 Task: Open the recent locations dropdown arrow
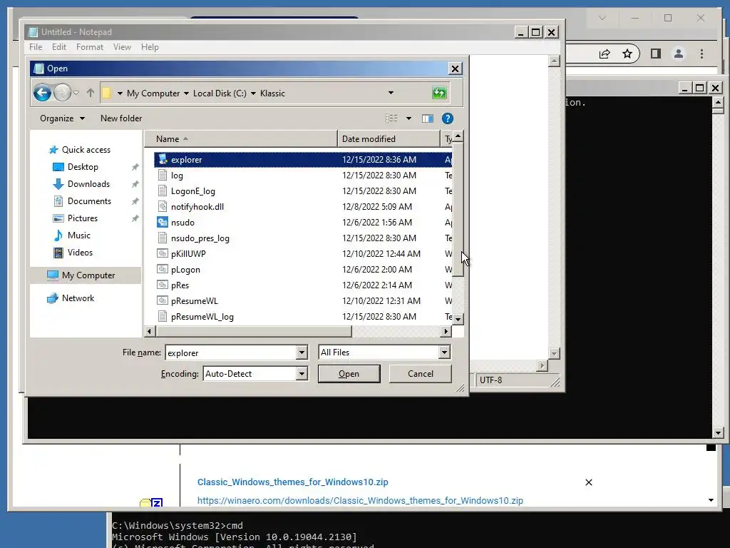[x=76, y=93]
